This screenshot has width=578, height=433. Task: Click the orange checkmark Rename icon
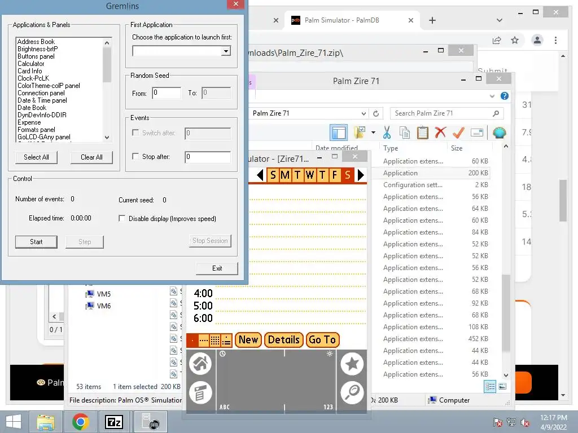pos(458,132)
